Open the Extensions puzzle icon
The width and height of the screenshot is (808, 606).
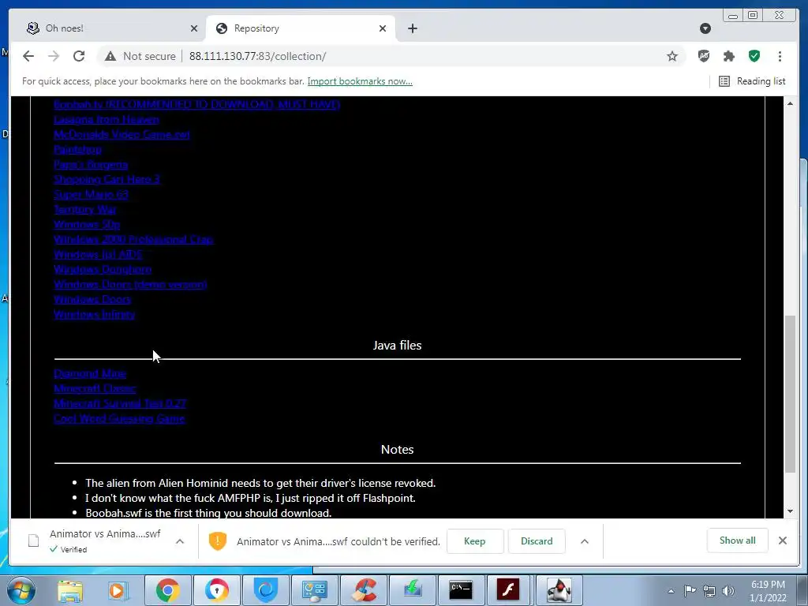pos(728,56)
